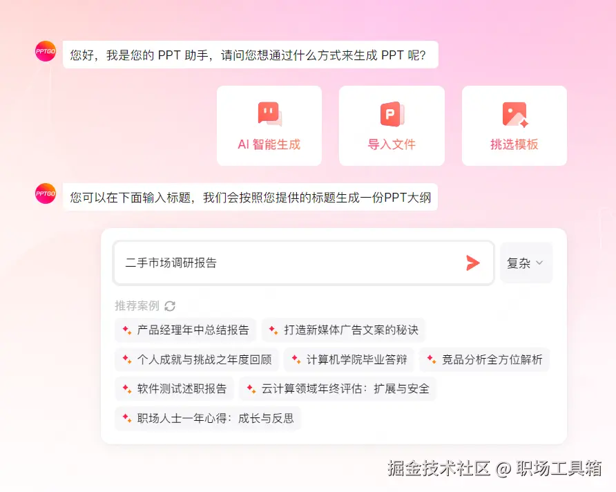Click the 挑选模板 image template icon
Screen dimensions: 616x492
pos(514,114)
